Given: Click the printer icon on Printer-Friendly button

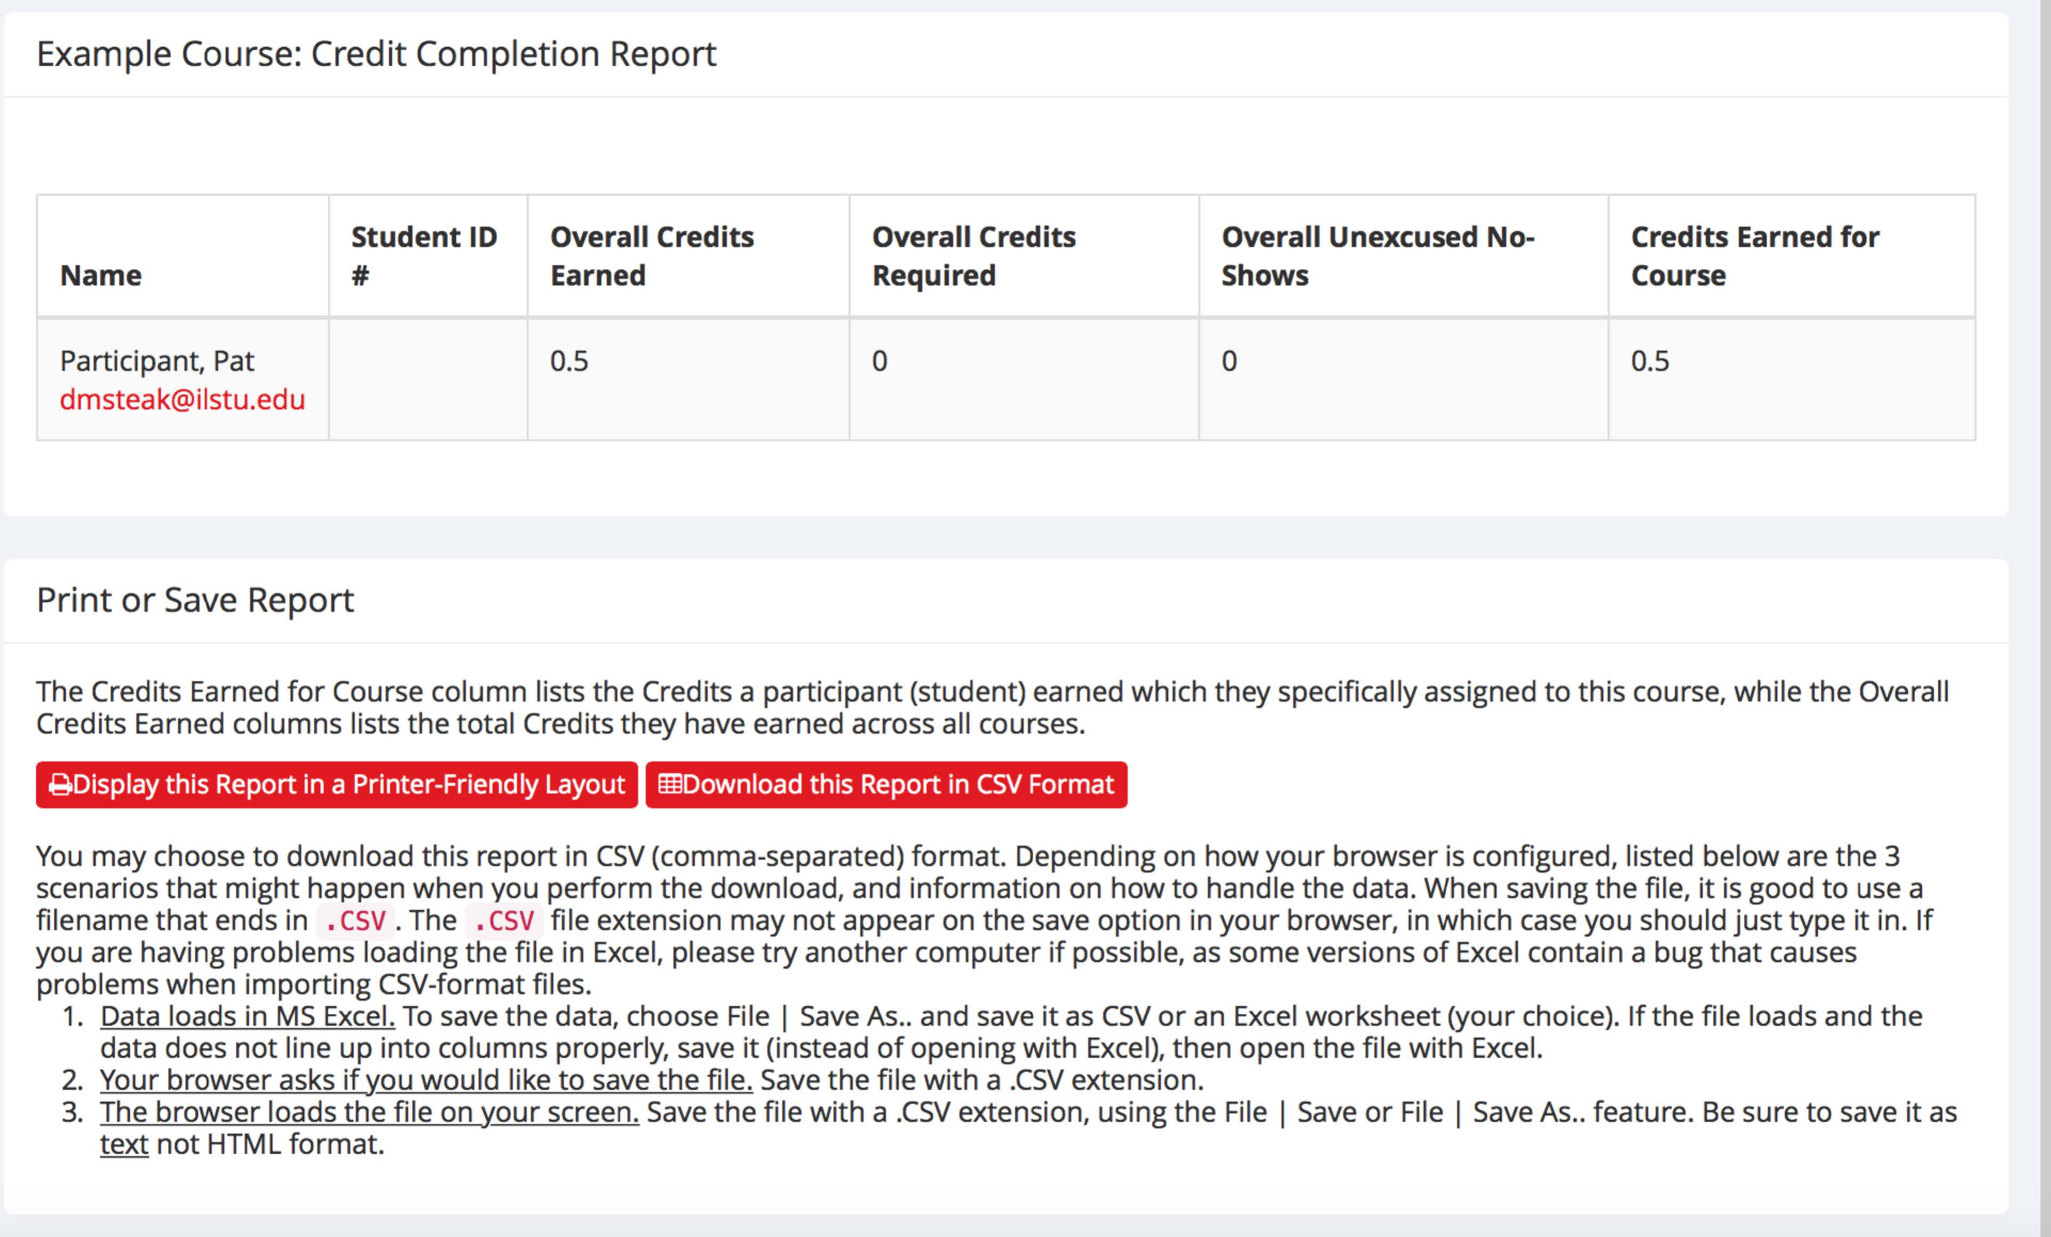Looking at the screenshot, I should point(60,785).
